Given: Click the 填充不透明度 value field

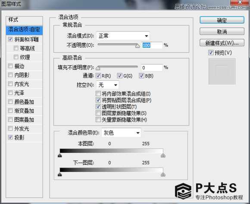Looking at the screenshot, I should coord(152,68).
